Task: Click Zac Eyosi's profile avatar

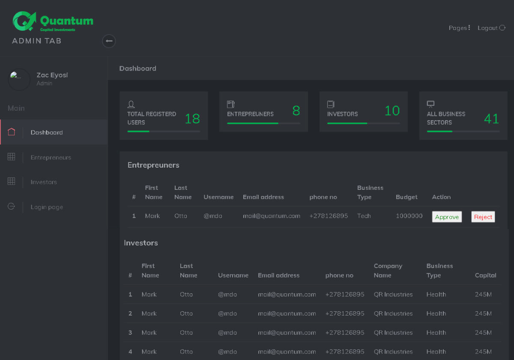Action: [19, 79]
